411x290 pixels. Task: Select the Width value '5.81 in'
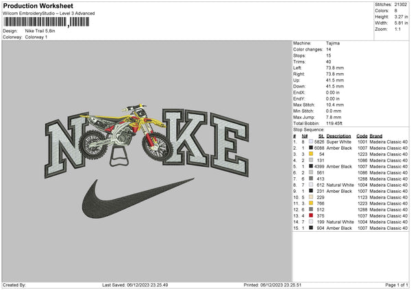pos(401,23)
